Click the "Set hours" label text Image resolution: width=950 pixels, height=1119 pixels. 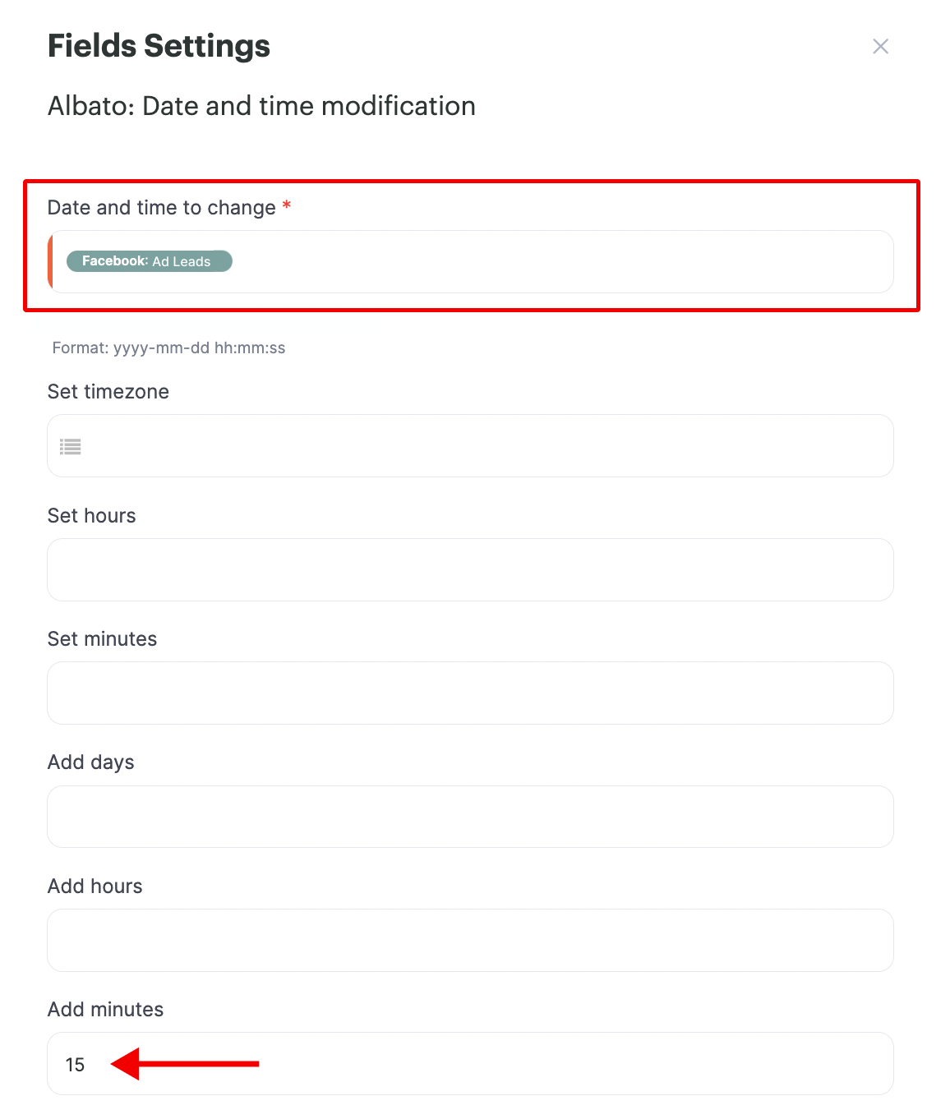(92, 516)
